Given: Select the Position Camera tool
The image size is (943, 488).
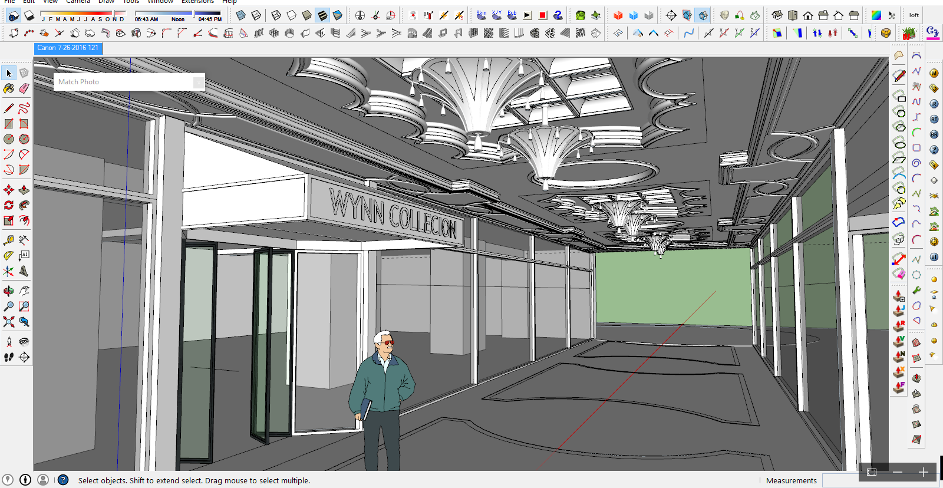Looking at the screenshot, I should tap(9, 342).
